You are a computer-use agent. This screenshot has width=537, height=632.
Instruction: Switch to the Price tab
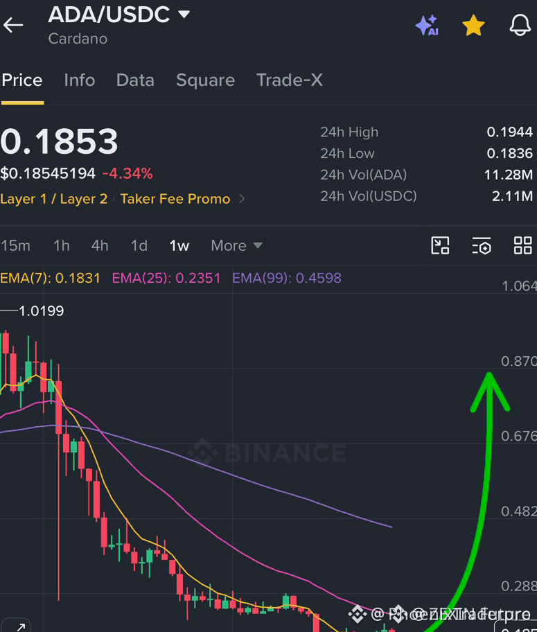pos(22,80)
